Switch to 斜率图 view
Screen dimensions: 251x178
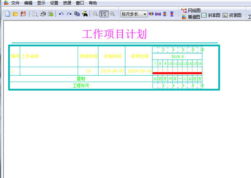click(211, 16)
